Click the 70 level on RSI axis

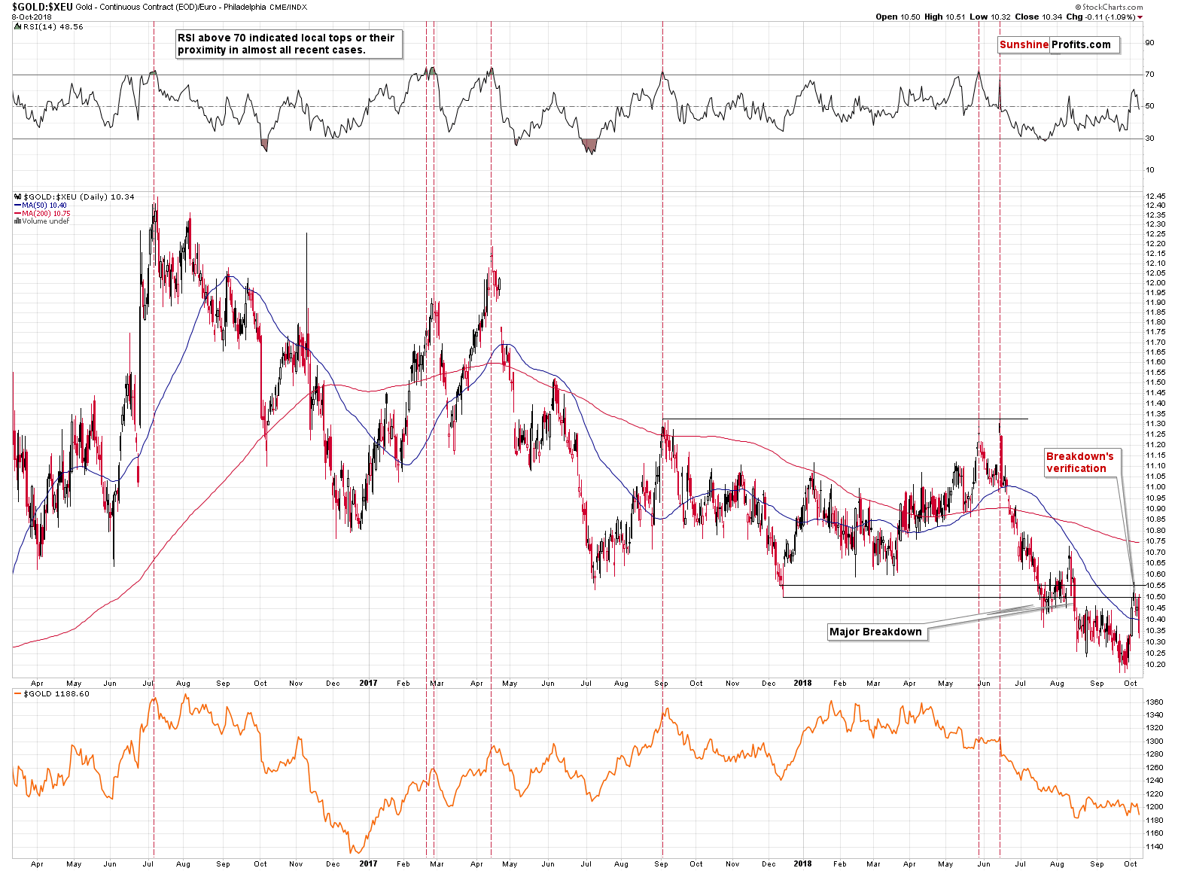click(x=1149, y=75)
